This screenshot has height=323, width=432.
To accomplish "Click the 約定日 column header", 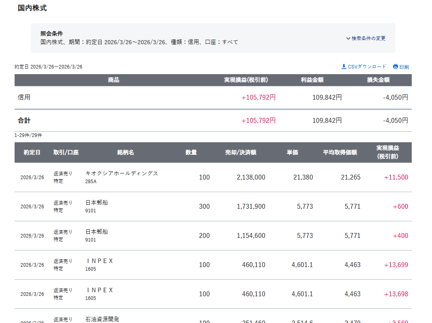I will 32,152.
